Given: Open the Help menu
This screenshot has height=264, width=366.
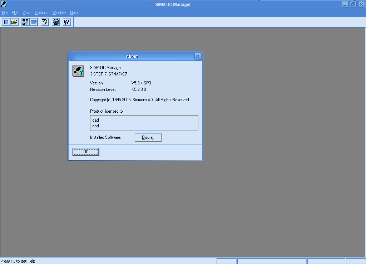Looking at the screenshot, I should coord(74,13).
